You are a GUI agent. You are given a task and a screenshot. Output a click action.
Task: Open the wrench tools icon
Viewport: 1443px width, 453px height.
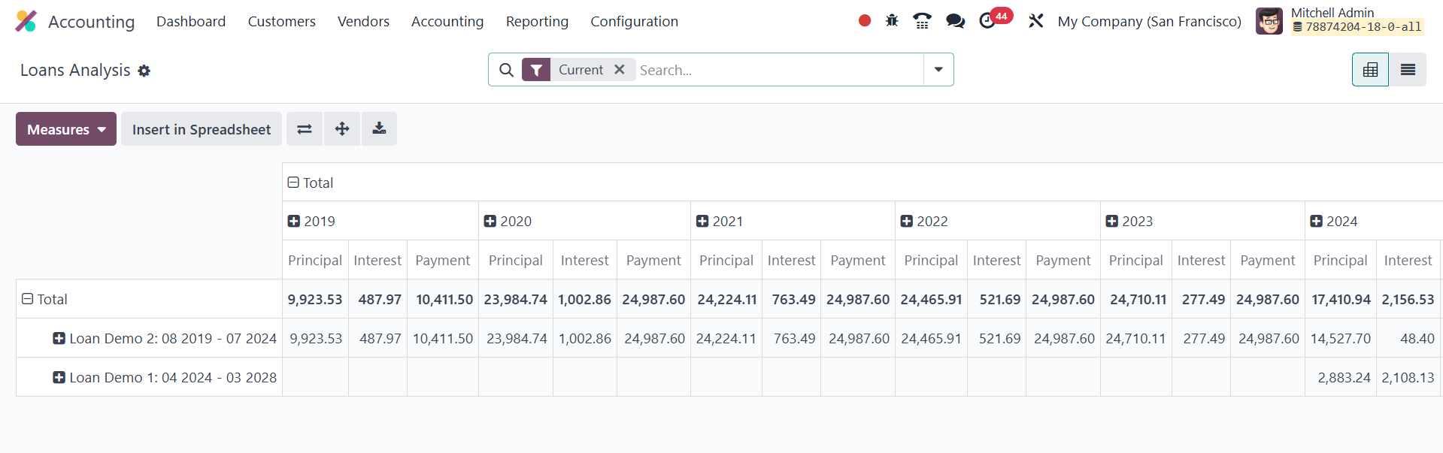click(x=1035, y=21)
